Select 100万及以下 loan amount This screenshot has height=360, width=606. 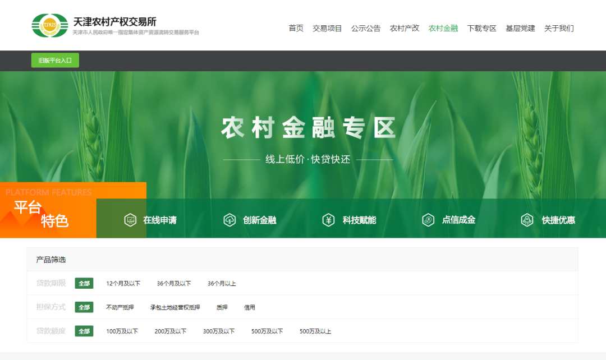pyautogui.click(x=122, y=331)
